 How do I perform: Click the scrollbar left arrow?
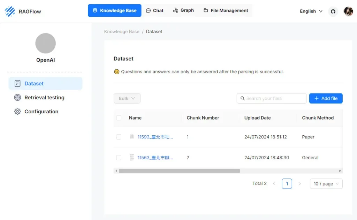tap(116, 171)
